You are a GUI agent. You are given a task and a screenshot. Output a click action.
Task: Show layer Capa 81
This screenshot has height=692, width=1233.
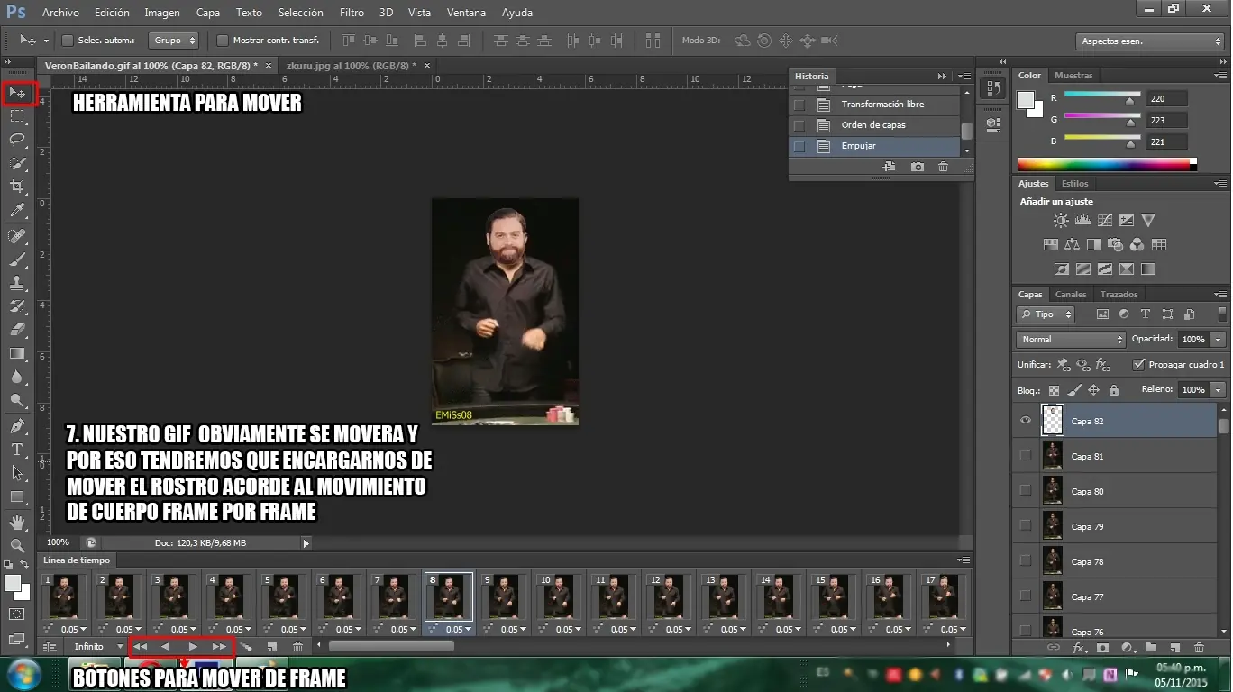pos(1025,456)
